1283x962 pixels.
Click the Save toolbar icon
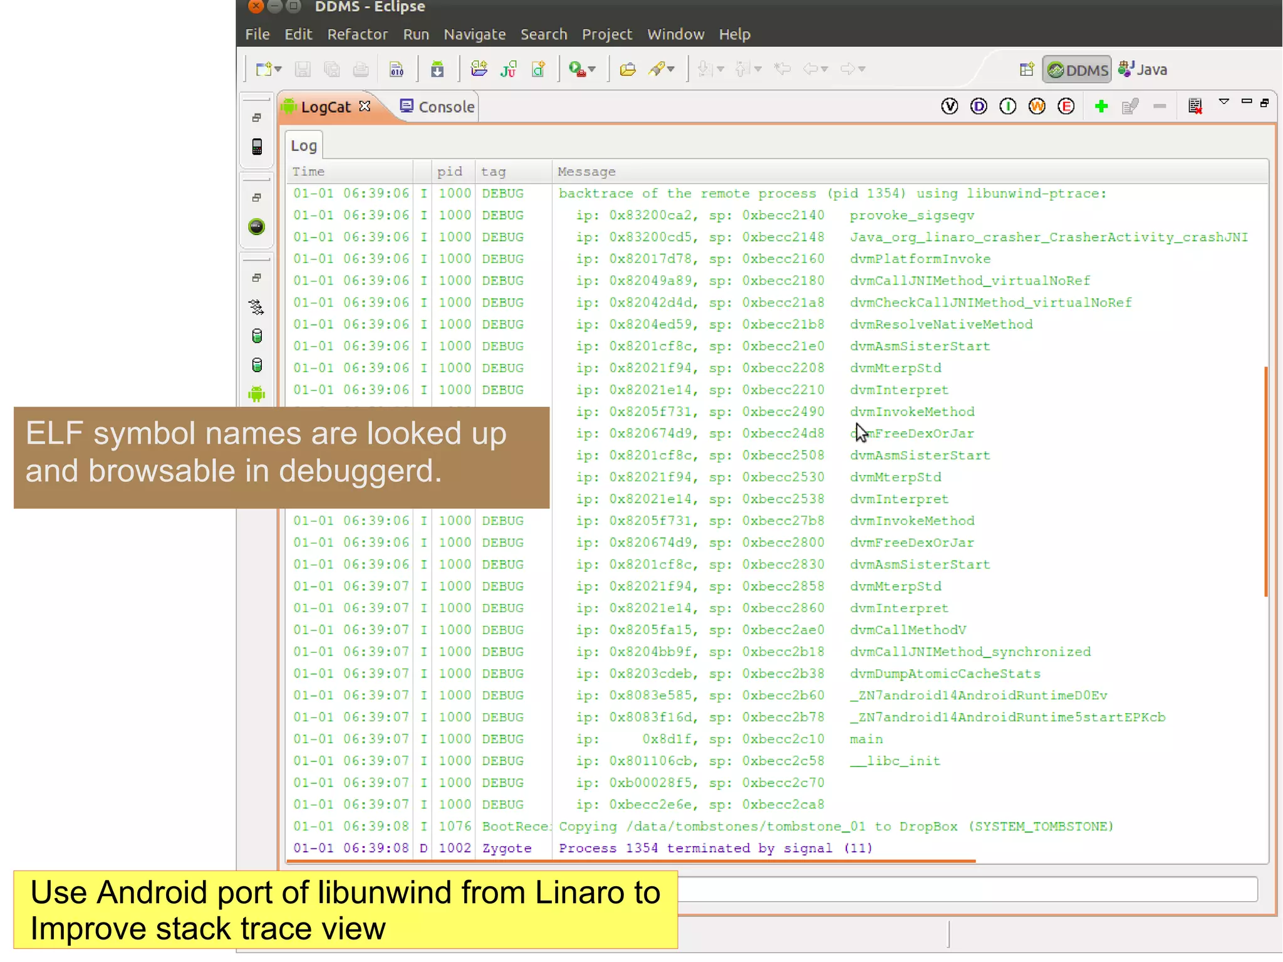pyautogui.click(x=303, y=69)
